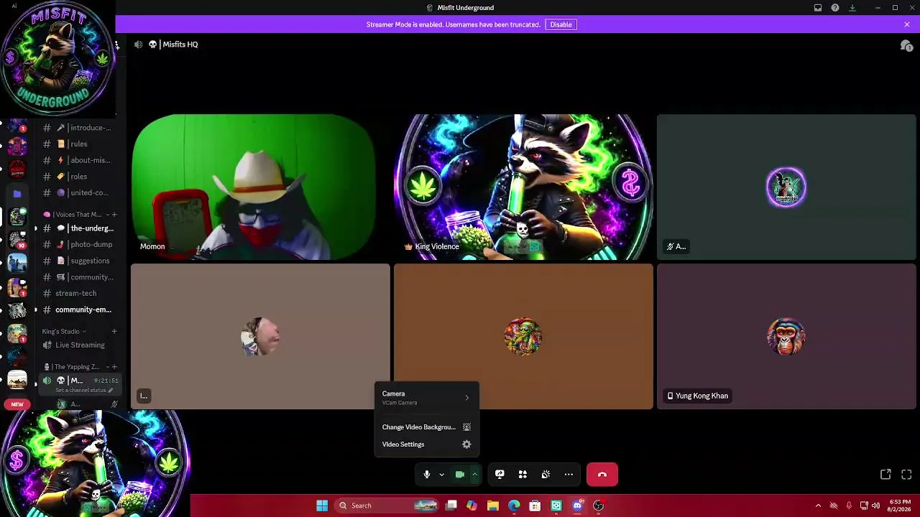Open the Discord inbox icon
The width and height of the screenshot is (920, 517).
pyautogui.click(x=818, y=8)
